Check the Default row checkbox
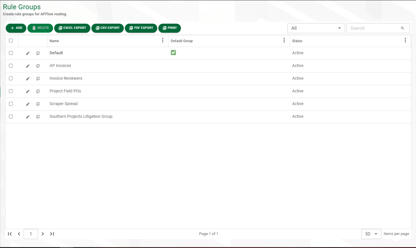 click(11, 53)
